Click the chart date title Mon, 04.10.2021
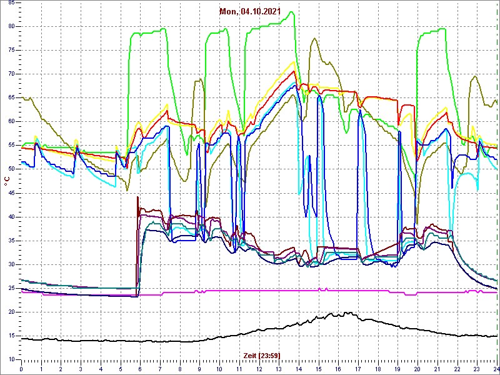The width and height of the screenshot is (500, 375). pos(250,11)
